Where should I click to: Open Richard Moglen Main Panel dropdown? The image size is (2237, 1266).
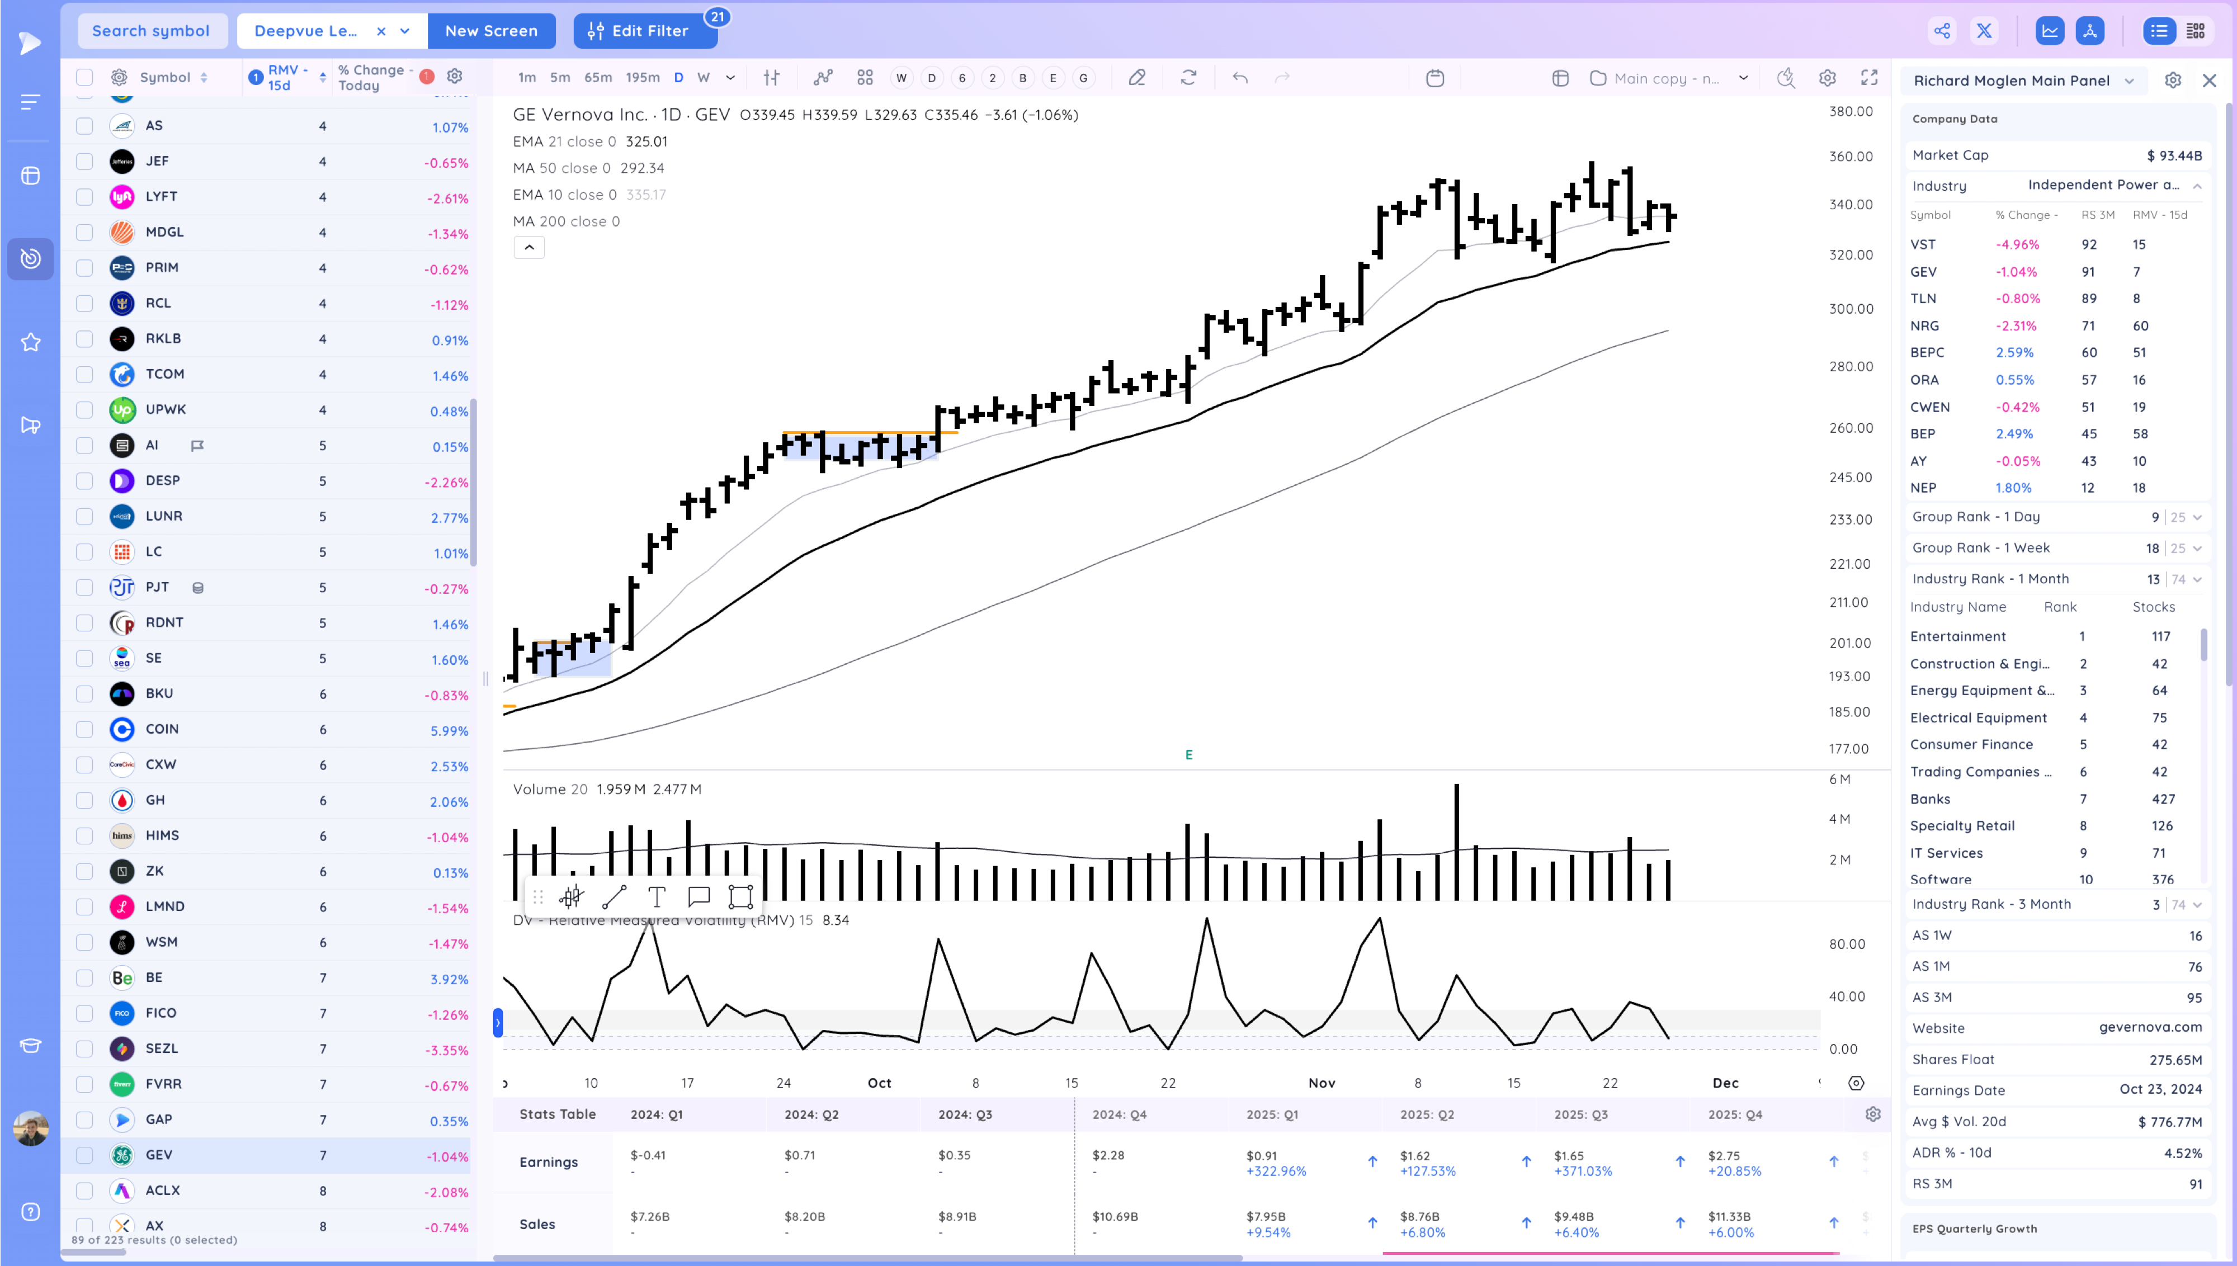2129,81
